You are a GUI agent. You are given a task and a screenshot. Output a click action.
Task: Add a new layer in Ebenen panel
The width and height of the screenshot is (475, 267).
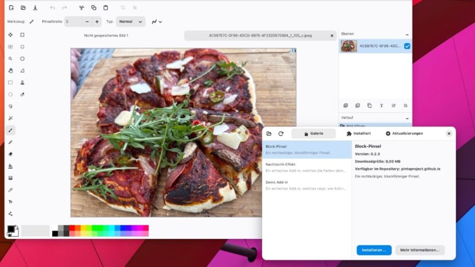345,105
